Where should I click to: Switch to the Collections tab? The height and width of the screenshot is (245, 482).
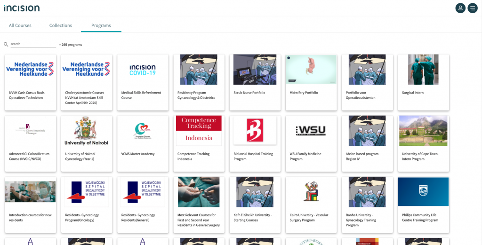tap(61, 25)
